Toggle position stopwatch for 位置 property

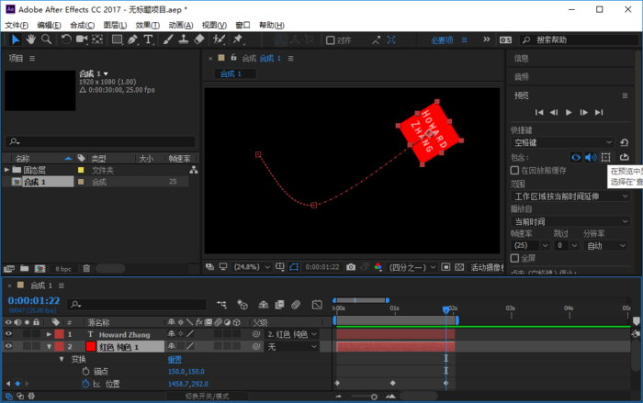85,384
